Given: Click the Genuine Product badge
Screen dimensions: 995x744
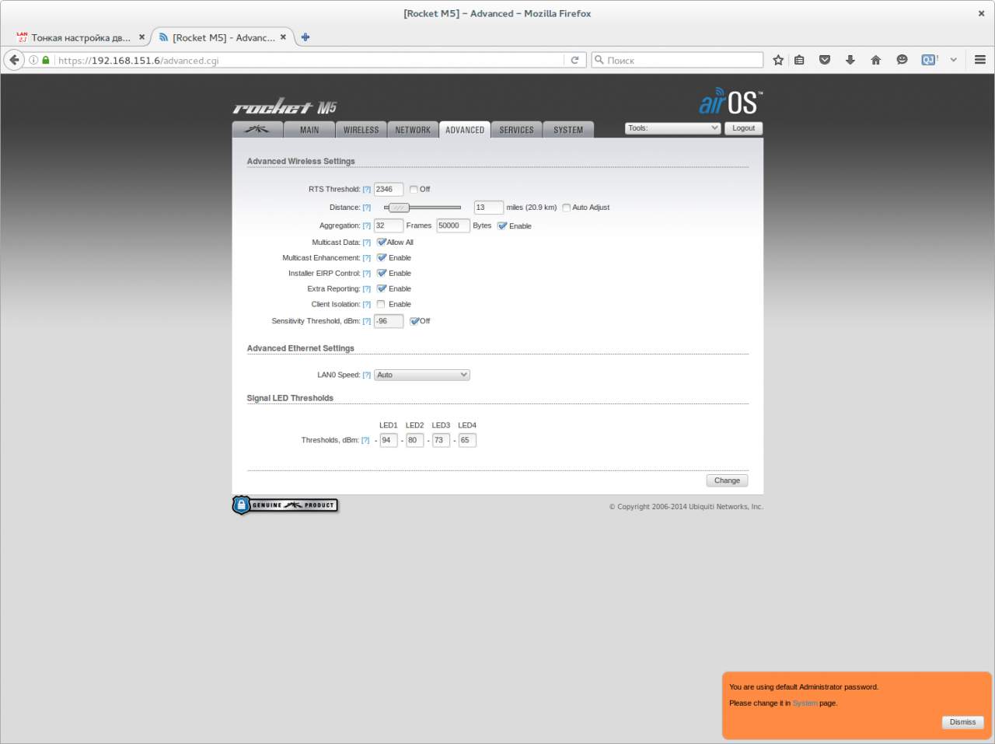Looking at the screenshot, I should pyautogui.click(x=285, y=505).
